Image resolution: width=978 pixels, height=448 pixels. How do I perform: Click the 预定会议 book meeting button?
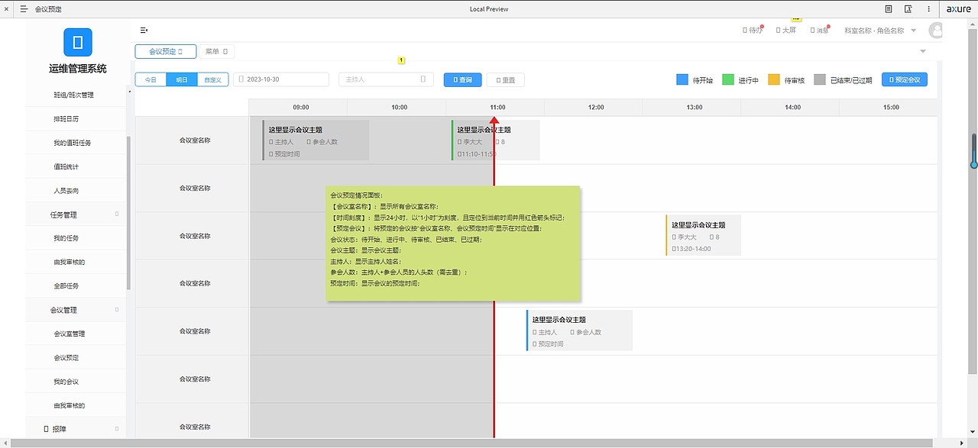pos(905,79)
